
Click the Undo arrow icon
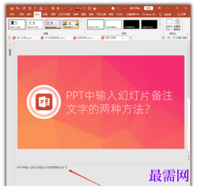click(18, 8)
